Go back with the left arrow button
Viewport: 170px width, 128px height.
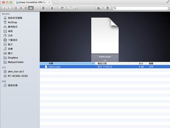4,8
